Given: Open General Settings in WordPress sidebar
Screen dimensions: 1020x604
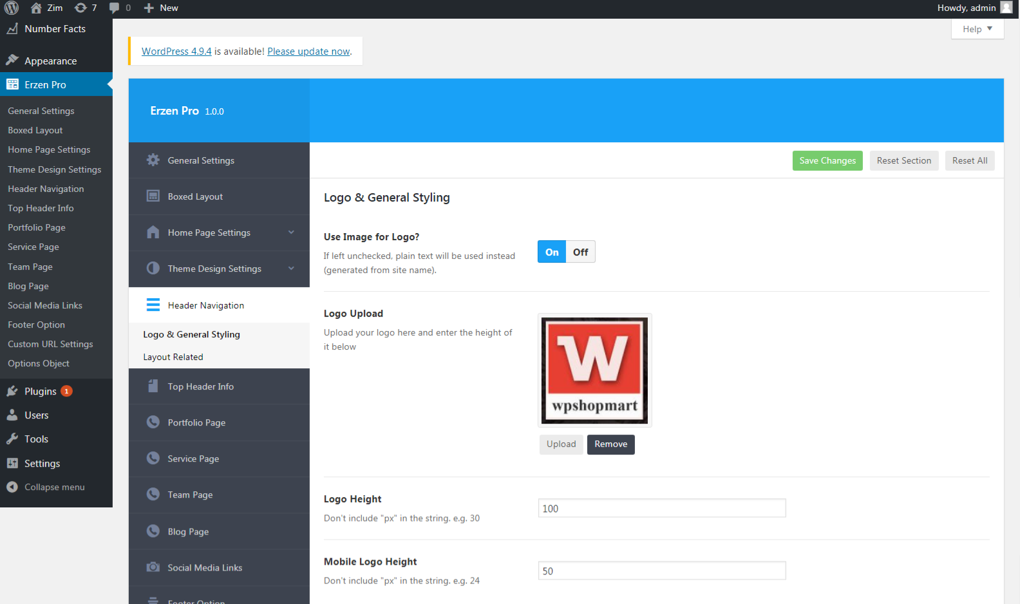Looking at the screenshot, I should point(41,111).
